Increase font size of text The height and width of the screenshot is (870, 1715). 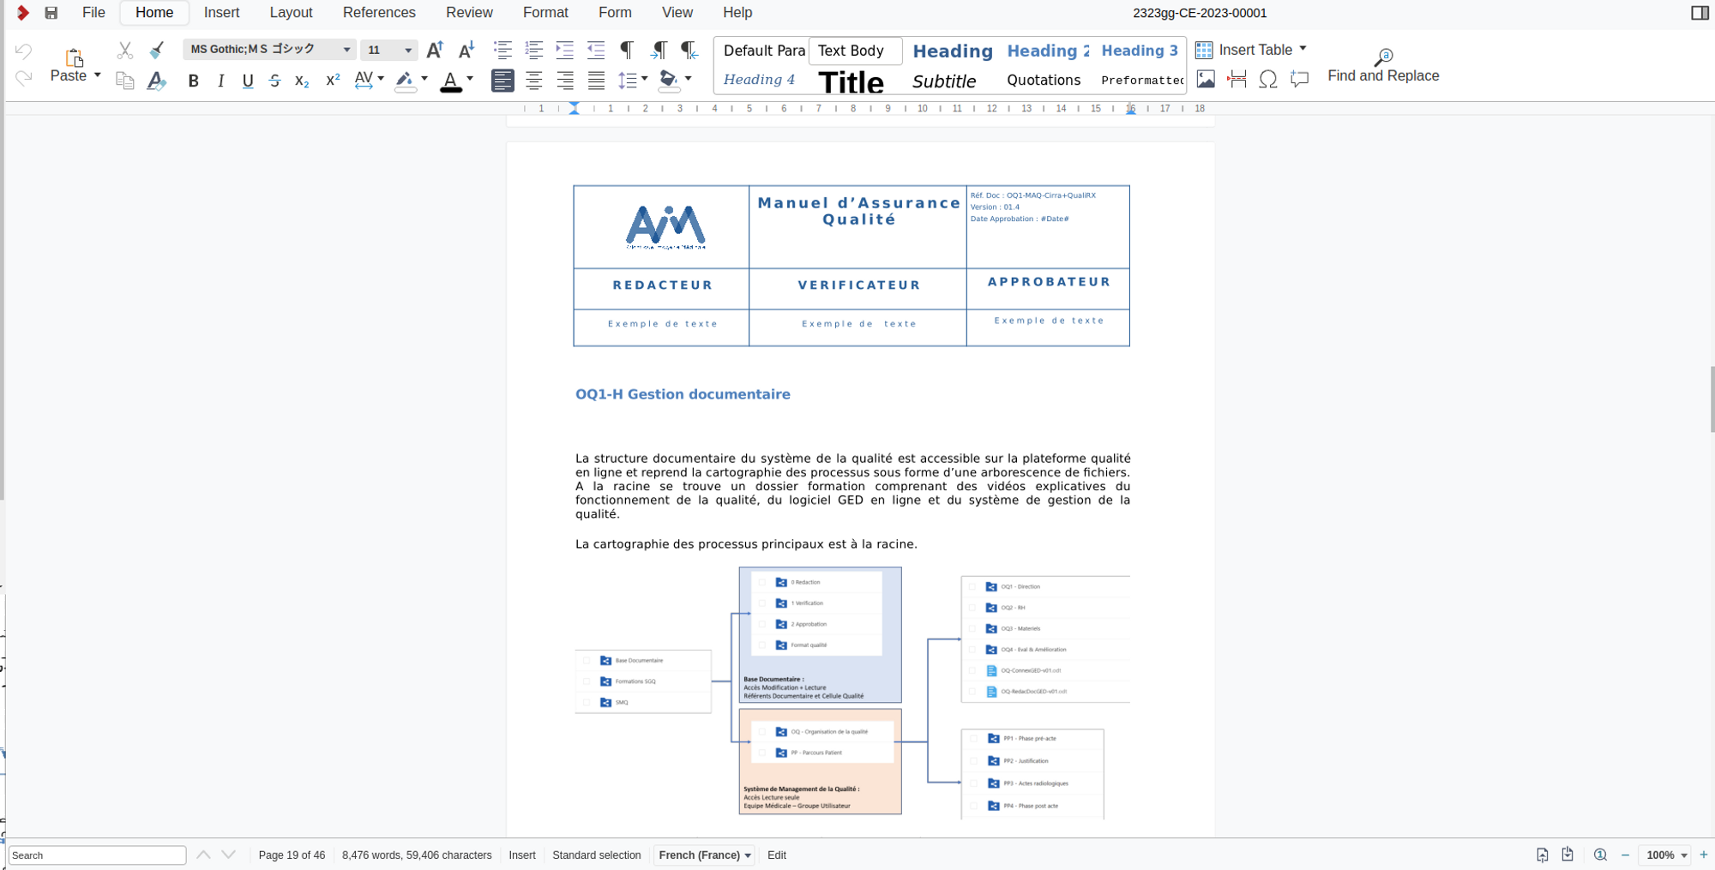pos(435,50)
